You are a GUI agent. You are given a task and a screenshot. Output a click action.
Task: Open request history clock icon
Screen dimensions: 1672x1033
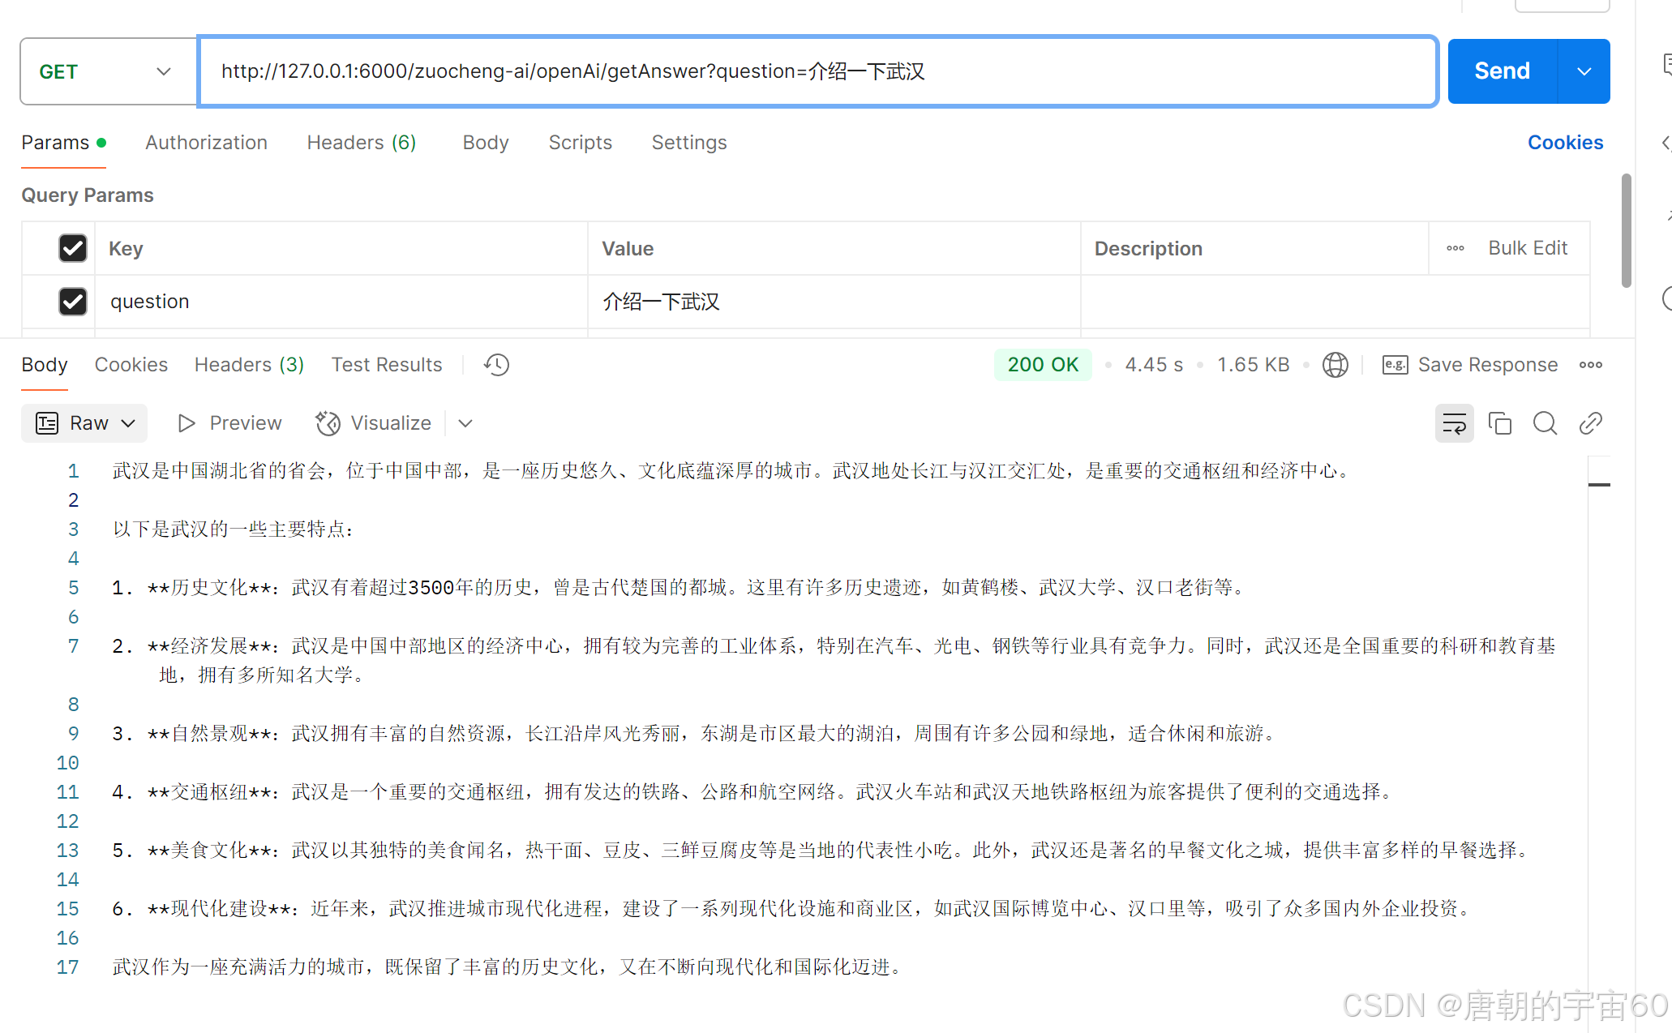(495, 364)
